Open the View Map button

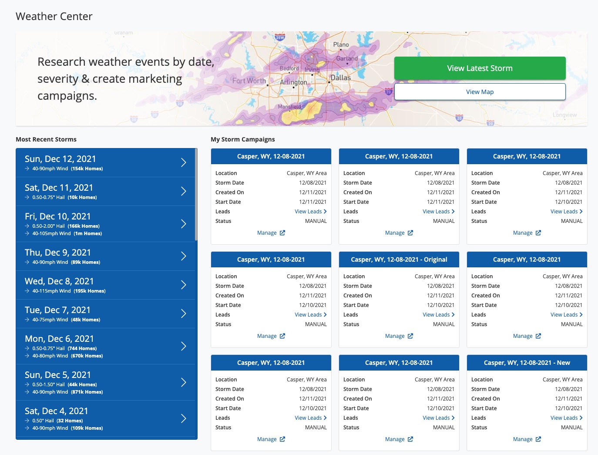pyautogui.click(x=480, y=92)
